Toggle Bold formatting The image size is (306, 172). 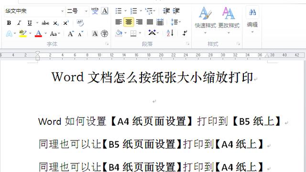(x=9, y=23)
